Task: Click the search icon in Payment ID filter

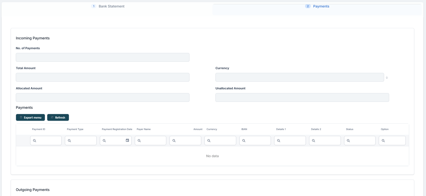Action: [x=34, y=141]
